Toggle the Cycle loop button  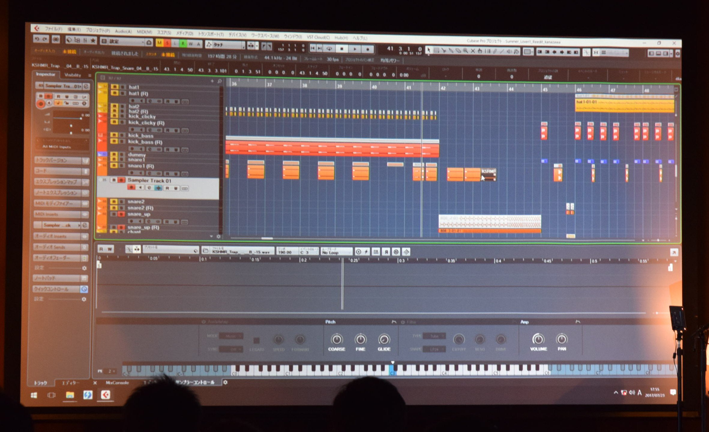tap(329, 48)
